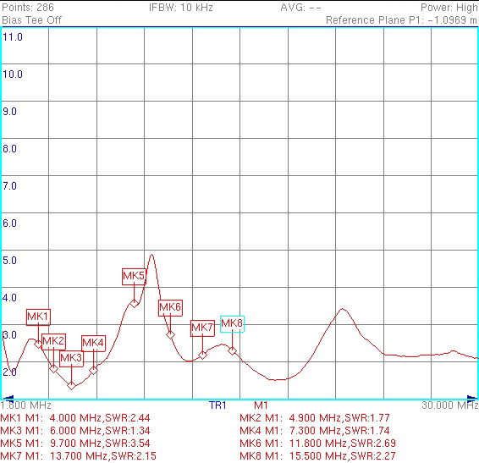Select the active MK8 marker label
The image size is (479, 463).
pos(232,323)
